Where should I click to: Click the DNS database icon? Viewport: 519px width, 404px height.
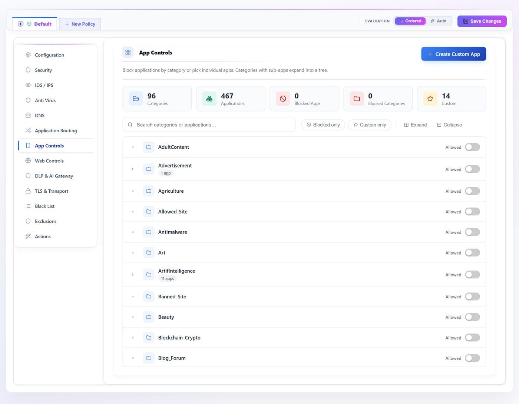pyautogui.click(x=28, y=115)
